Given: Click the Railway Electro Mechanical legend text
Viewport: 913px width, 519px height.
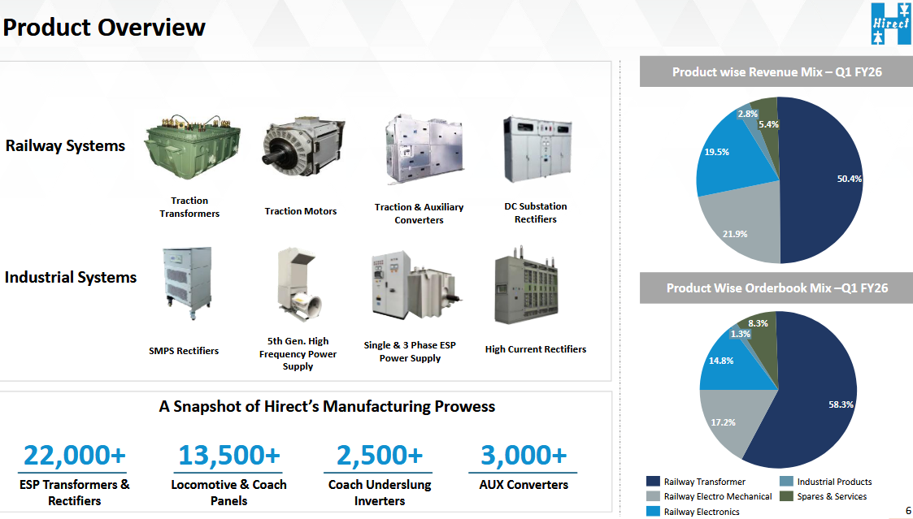Looking at the screenshot, I should (x=718, y=496).
